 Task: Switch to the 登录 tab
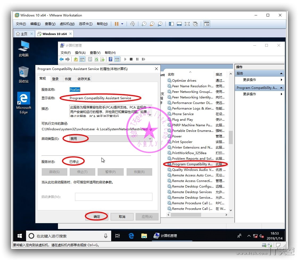click(x=55, y=79)
